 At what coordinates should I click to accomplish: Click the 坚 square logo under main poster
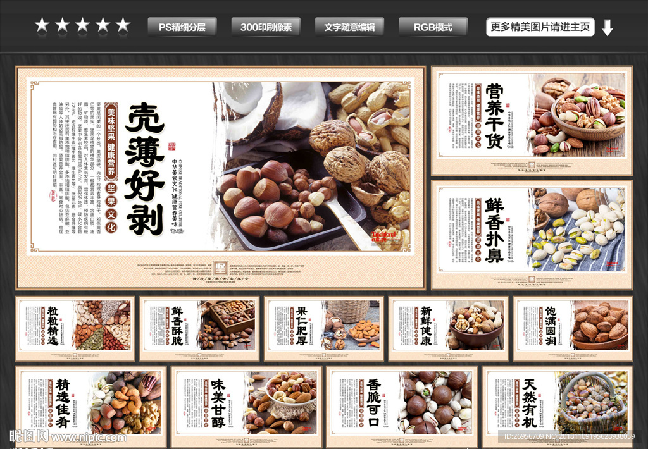tap(221, 268)
